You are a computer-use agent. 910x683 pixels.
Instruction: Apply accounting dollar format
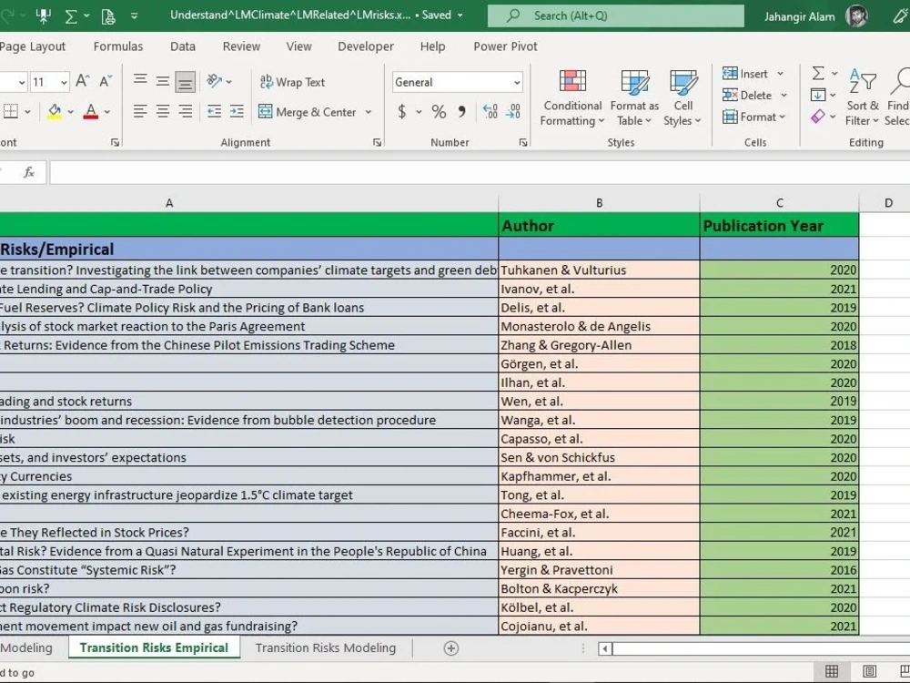click(x=401, y=111)
